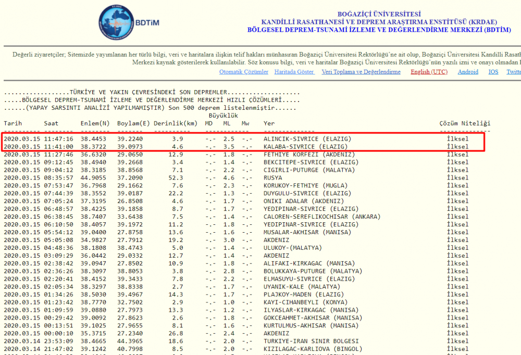Click the BDTİM center name heading line
Screen dimensions: 521x355
coord(379,30)
